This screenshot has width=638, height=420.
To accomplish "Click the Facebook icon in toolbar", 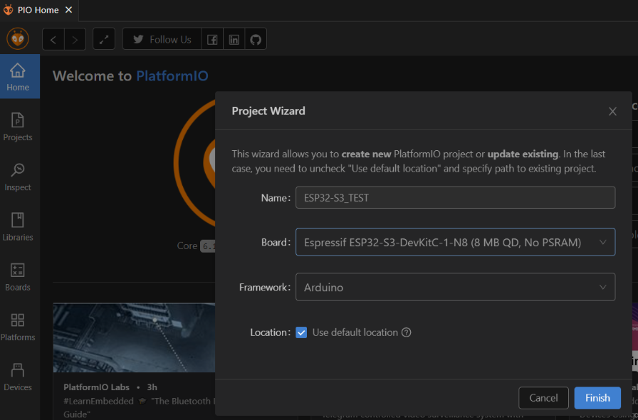I will pyautogui.click(x=212, y=39).
